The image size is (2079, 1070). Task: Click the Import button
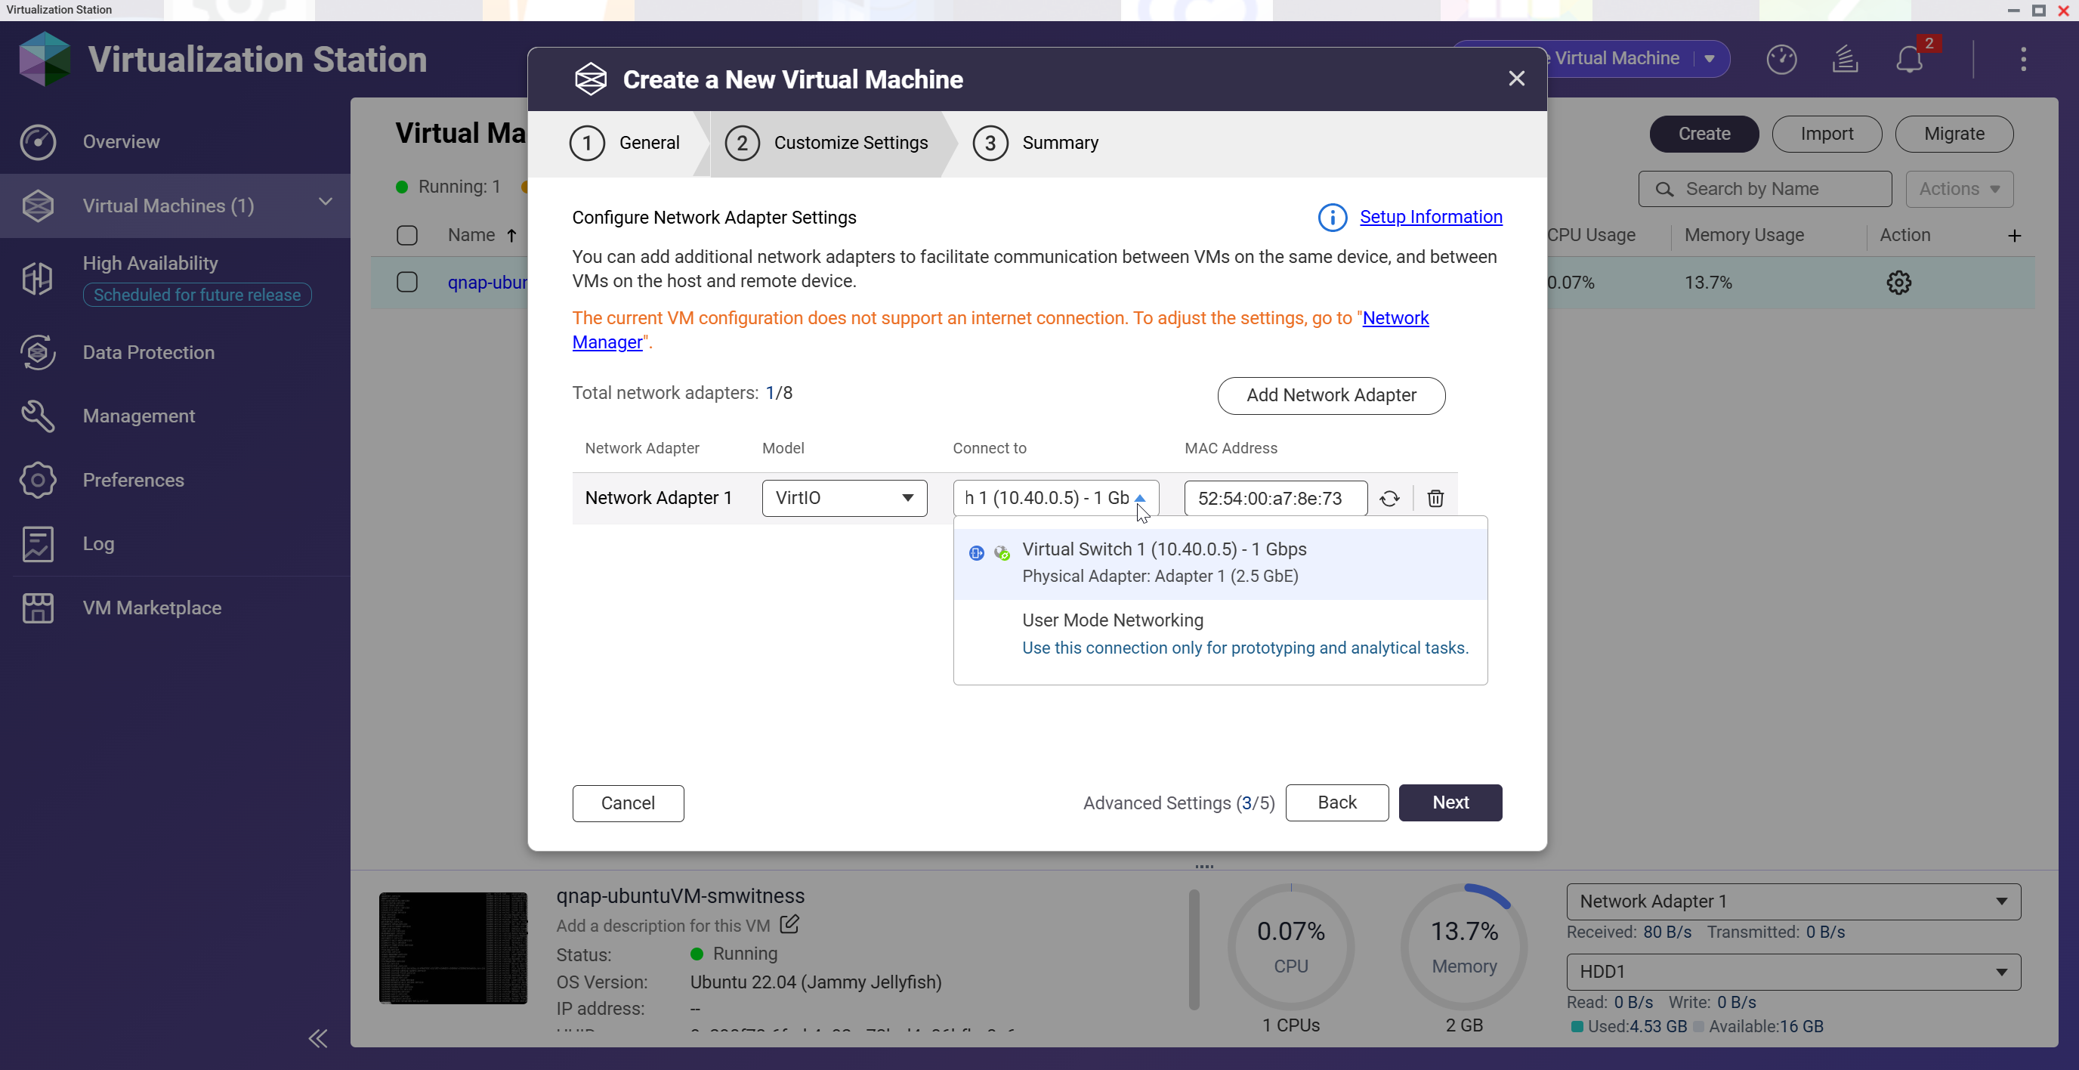pyautogui.click(x=1827, y=134)
